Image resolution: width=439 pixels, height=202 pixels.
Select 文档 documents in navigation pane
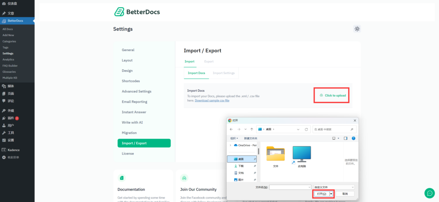tap(242, 173)
